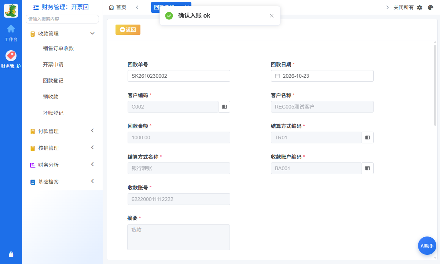Click the calendar icon in 回款日期
The height and width of the screenshot is (264, 440).
(x=278, y=76)
